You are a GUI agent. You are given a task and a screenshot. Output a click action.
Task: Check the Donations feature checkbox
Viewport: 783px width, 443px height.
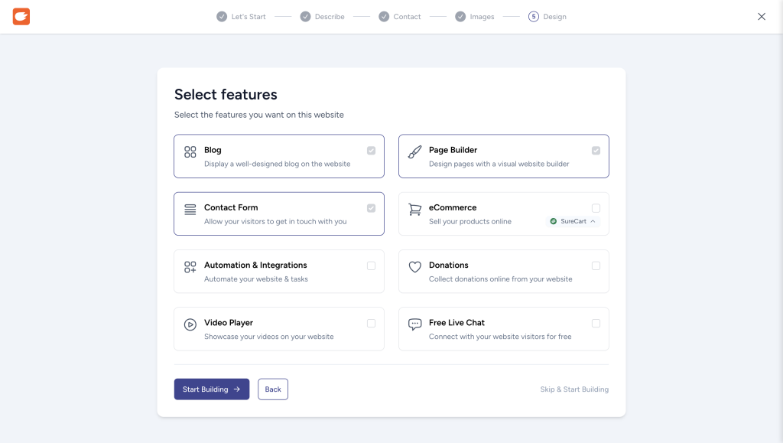tap(596, 265)
